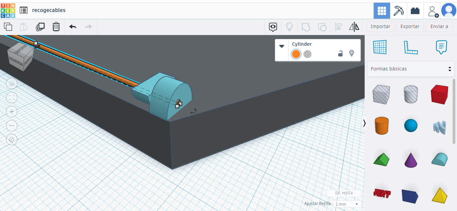457x211 pixels.
Task: Click the Duplicate and repeat icon
Action: click(x=40, y=27)
